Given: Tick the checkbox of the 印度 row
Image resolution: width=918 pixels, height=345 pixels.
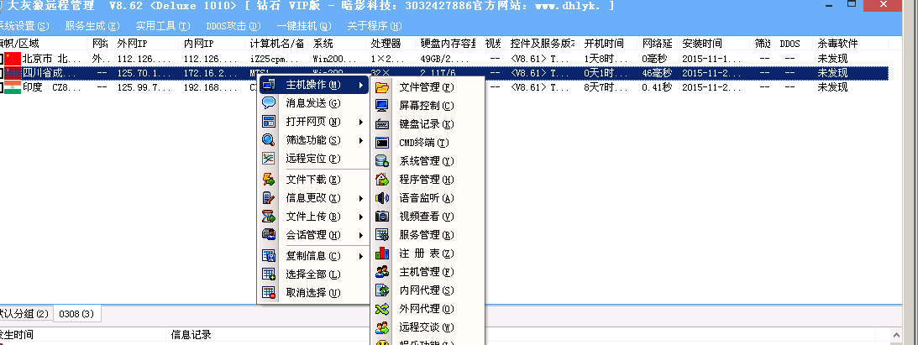Looking at the screenshot, I should pos(2,87).
